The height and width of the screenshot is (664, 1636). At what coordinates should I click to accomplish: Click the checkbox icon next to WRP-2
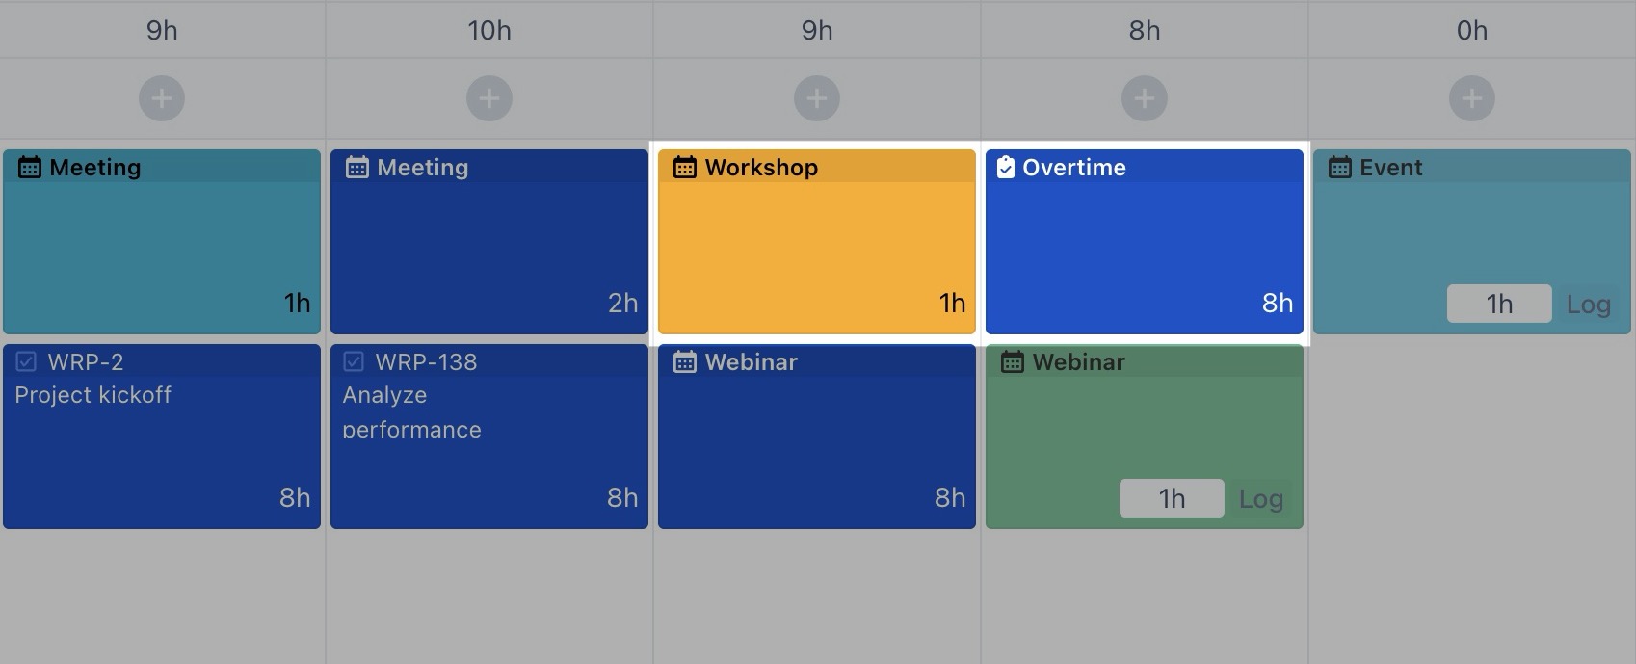point(26,362)
